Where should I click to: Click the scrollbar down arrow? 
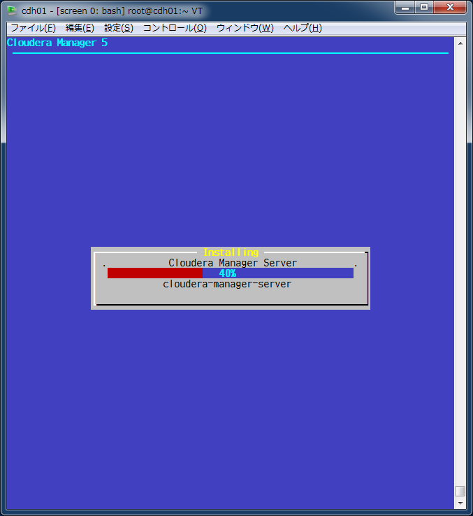[x=460, y=503]
